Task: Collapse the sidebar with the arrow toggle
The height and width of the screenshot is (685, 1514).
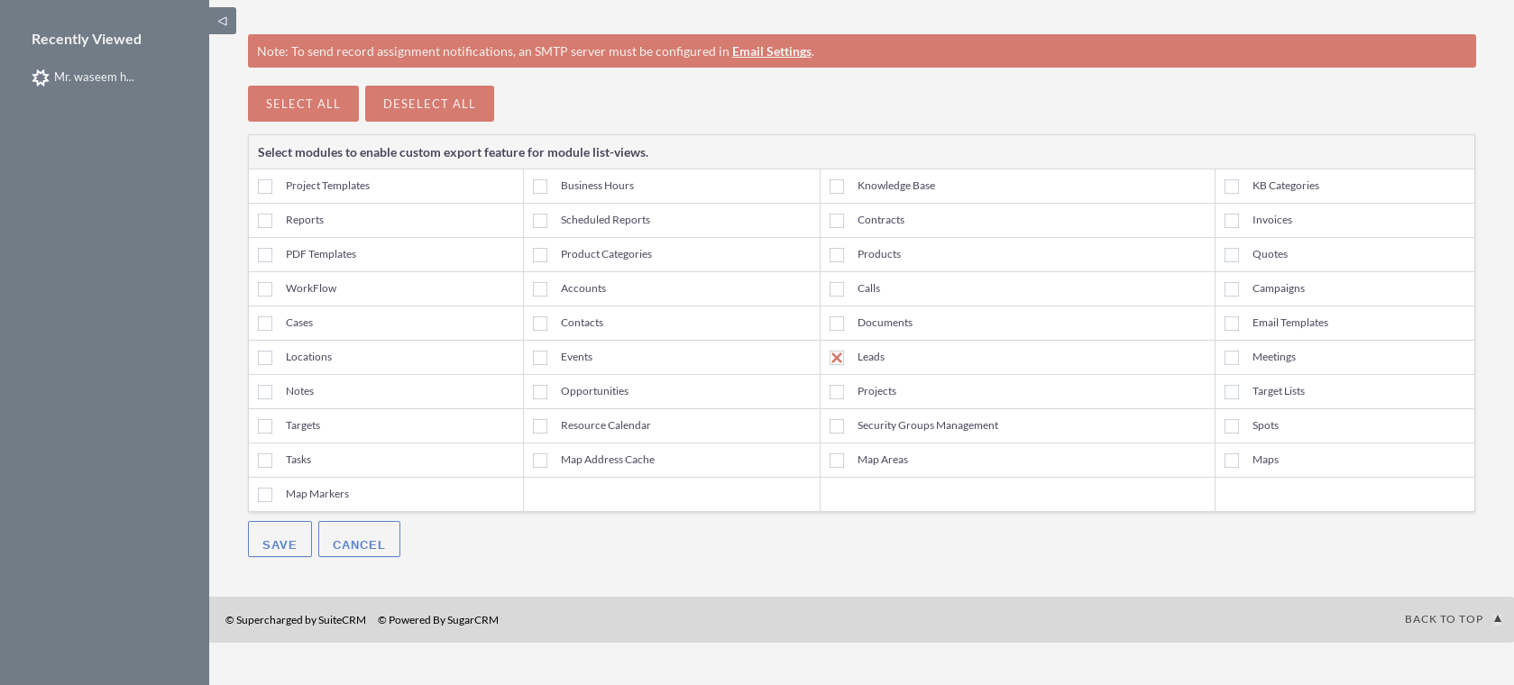Action: click(223, 21)
